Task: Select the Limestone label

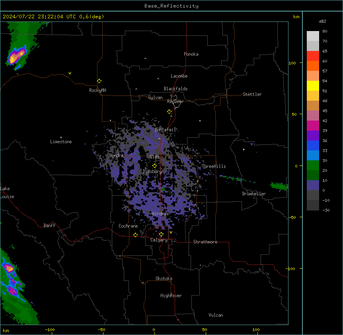Action: pyautogui.click(x=61, y=142)
